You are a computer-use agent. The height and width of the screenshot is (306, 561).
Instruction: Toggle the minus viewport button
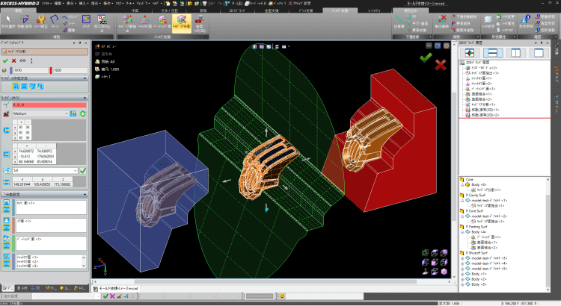click(429, 46)
